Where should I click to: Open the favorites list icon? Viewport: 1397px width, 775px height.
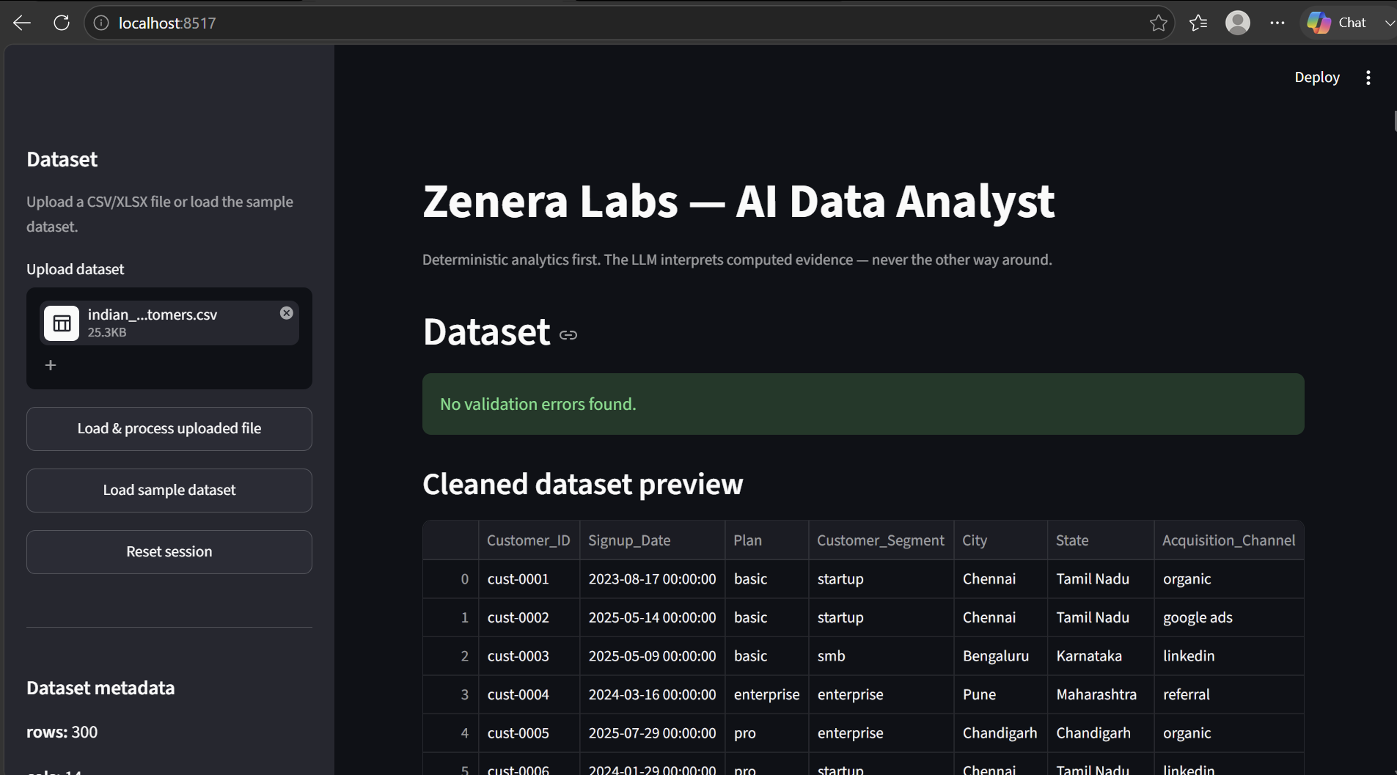click(1198, 23)
